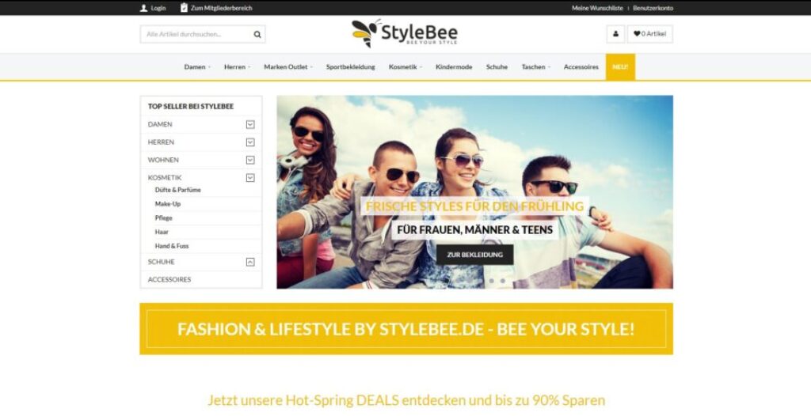This screenshot has height=416, width=811.
Task: Open the Benutzerkonto link
Action: tap(653, 8)
